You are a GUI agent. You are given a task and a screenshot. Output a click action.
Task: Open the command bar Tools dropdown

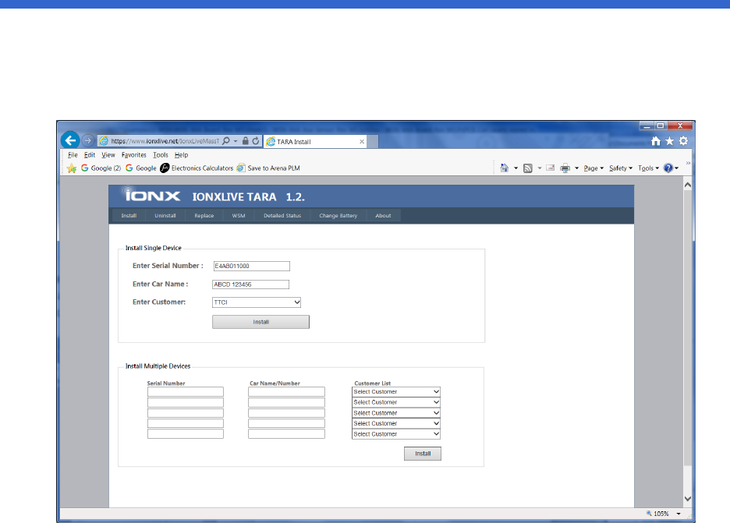click(x=649, y=168)
